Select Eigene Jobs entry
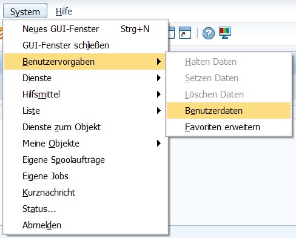Screen dimensions: 296x238 [x=84, y=176]
